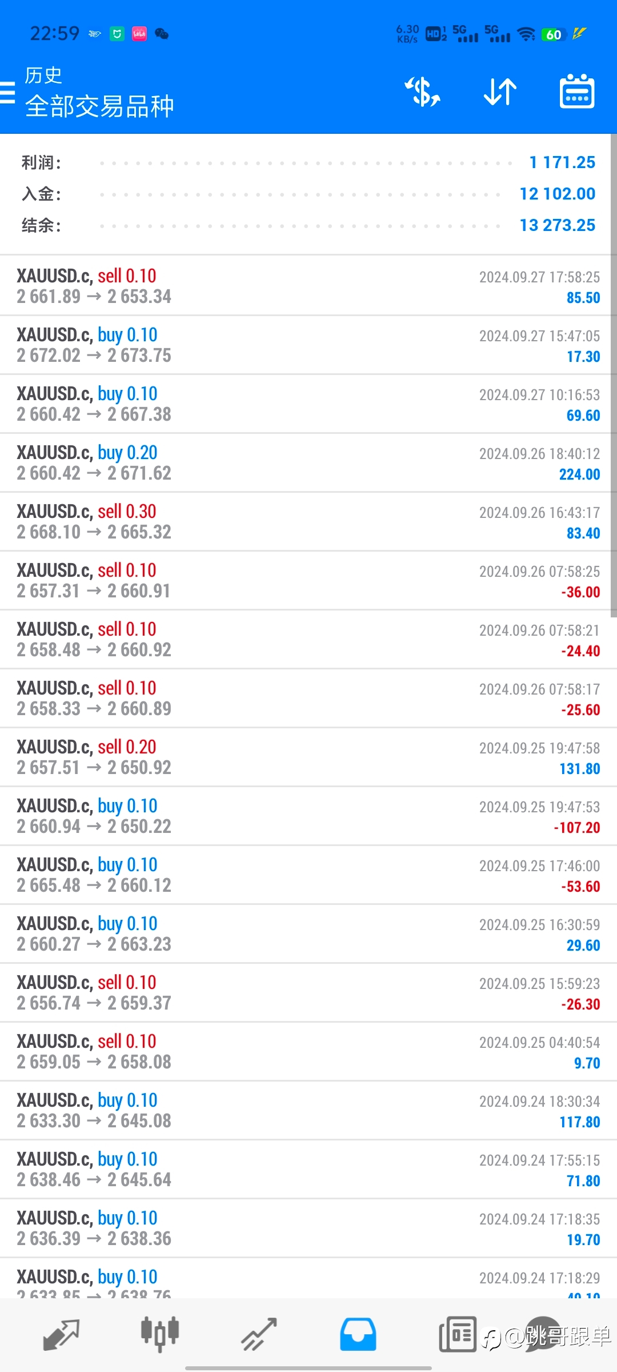
Task: Open the news messages tab icon
Action: tap(458, 1335)
